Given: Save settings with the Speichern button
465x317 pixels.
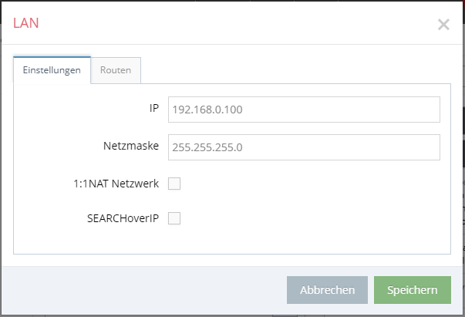Looking at the screenshot, I should (413, 290).
